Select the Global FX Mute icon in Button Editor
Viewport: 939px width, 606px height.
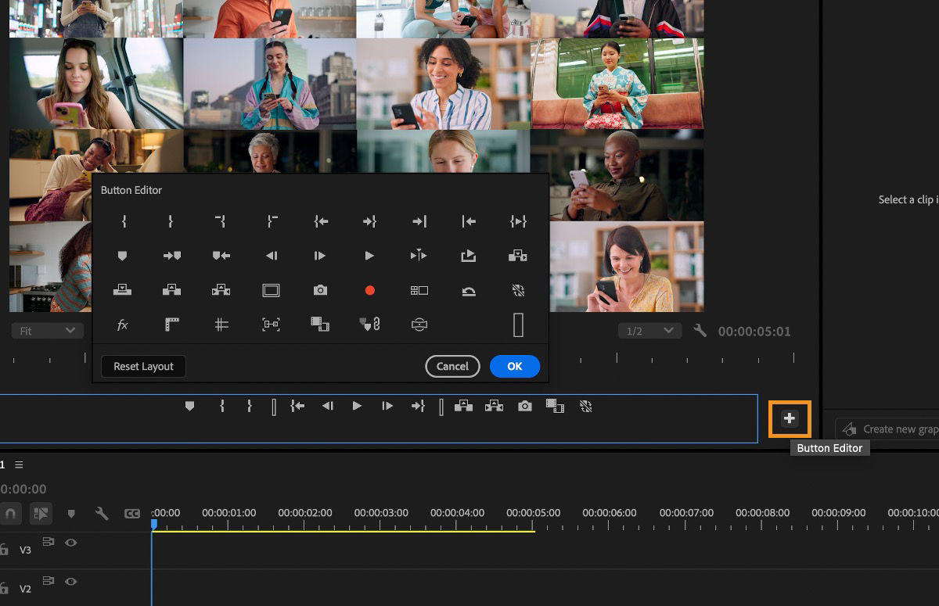[x=517, y=290]
